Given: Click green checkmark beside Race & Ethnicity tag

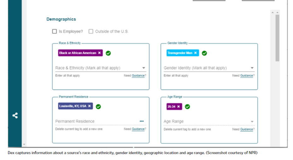Looking at the screenshot, I should click(x=108, y=53).
